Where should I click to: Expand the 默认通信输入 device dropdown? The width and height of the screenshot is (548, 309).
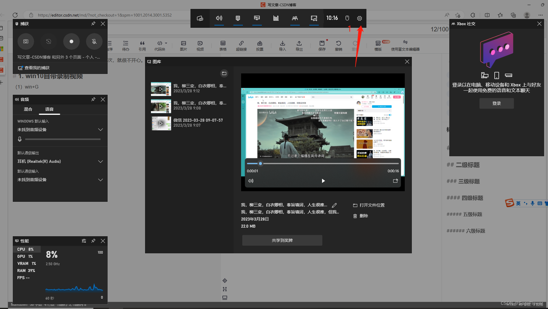coord(60,180)
